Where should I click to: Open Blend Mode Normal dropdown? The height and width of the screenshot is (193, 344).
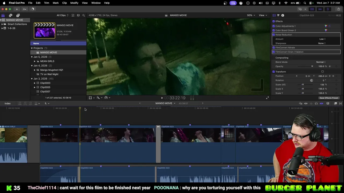pyautogui.click(x=321, y=62)
